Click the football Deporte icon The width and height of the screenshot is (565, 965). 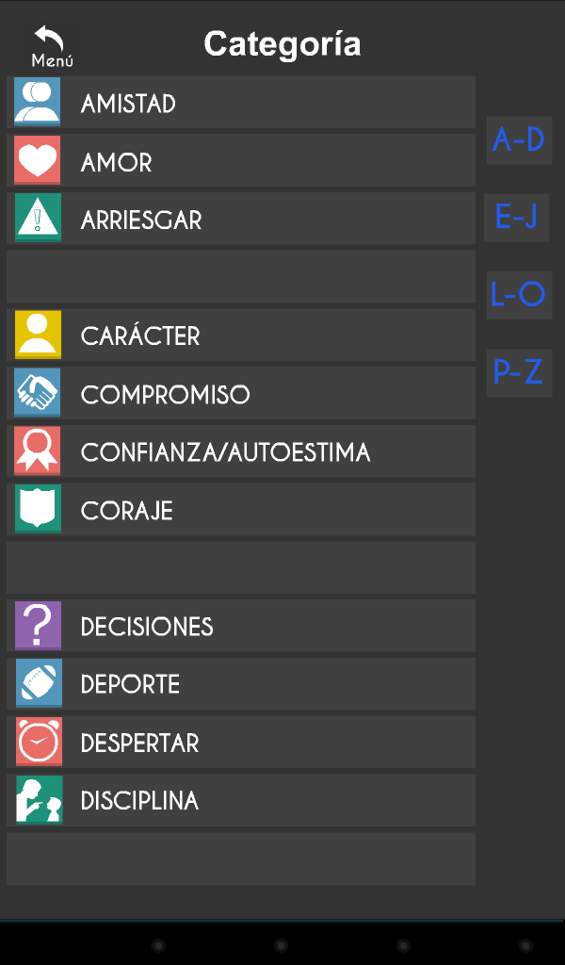[x=38, y=683]
